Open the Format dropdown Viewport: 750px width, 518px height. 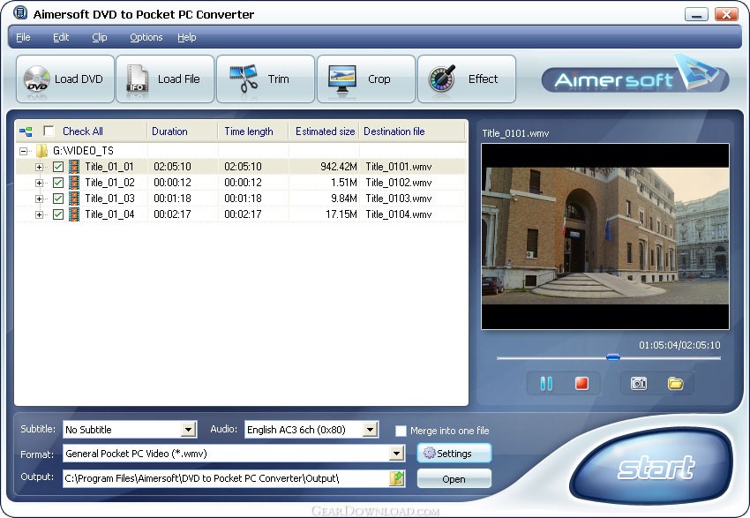click(396, 454)
